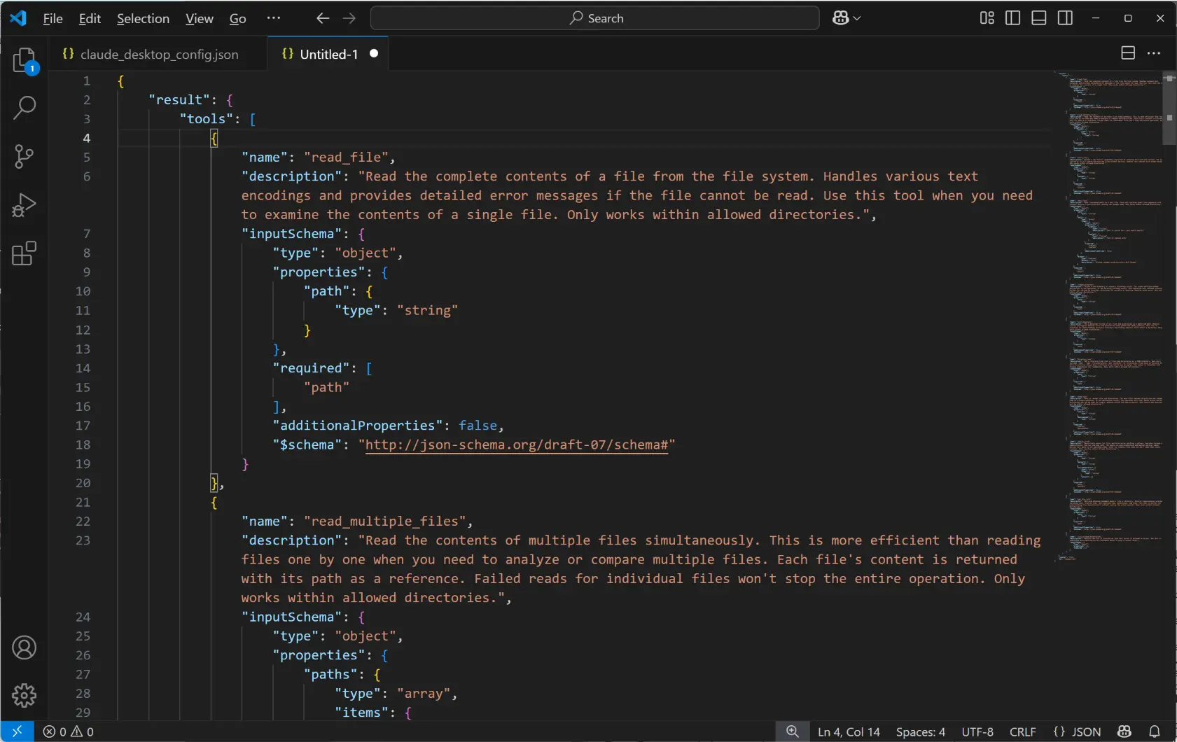
Task: Open the Source Control view
Action: point(24,156)
